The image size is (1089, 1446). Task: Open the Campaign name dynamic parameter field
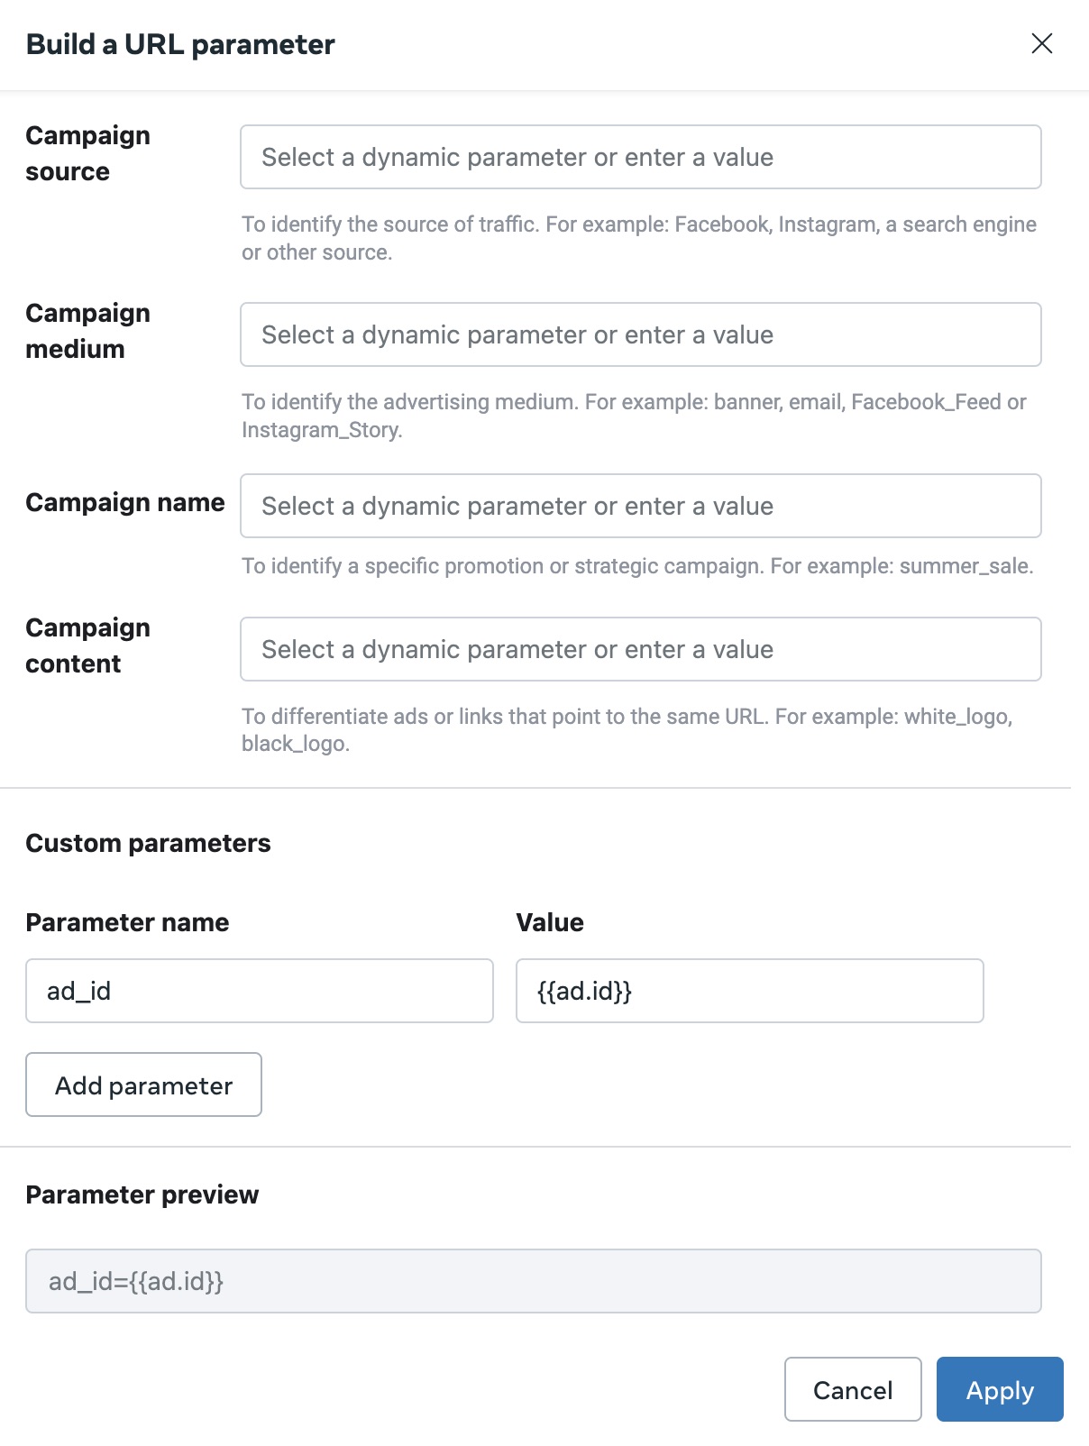[x=640, y=506]
